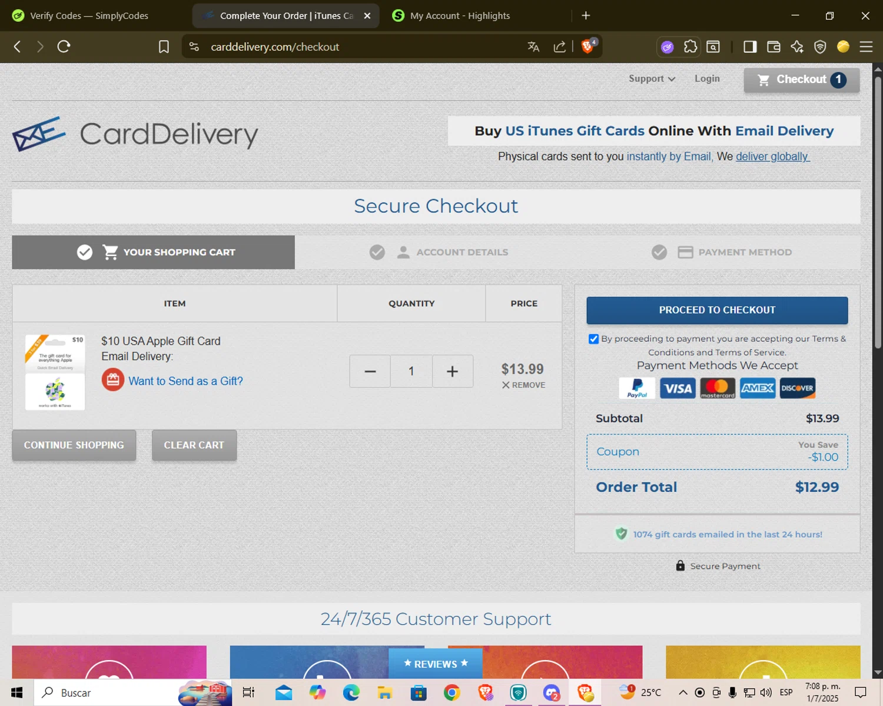Image resolution: width=883 pixels, height=706 pixels.
Task: Click the Discover payment logo
Action: [x=798, y=388]
